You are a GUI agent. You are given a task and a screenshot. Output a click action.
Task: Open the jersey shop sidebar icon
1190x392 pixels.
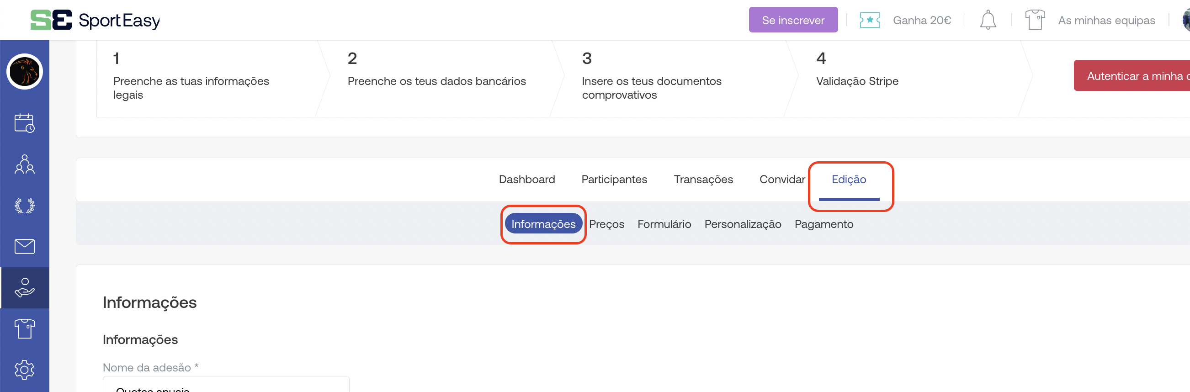pyautogui.click(x=25, y=329)
